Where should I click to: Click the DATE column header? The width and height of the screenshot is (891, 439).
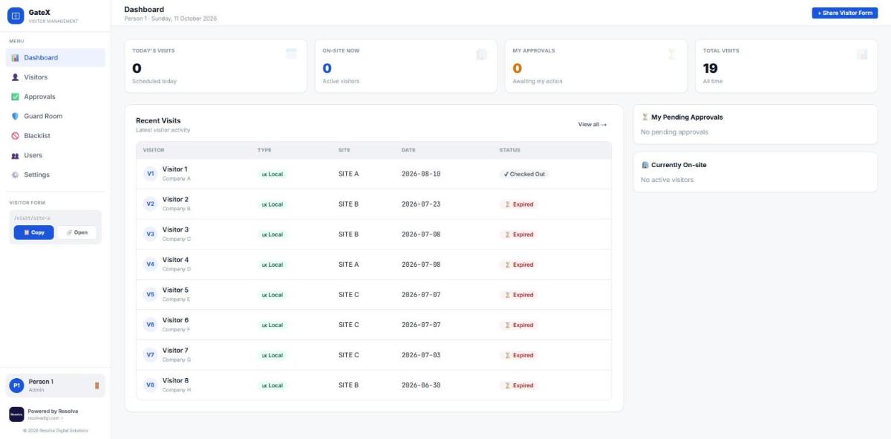[x=408, y=150]
